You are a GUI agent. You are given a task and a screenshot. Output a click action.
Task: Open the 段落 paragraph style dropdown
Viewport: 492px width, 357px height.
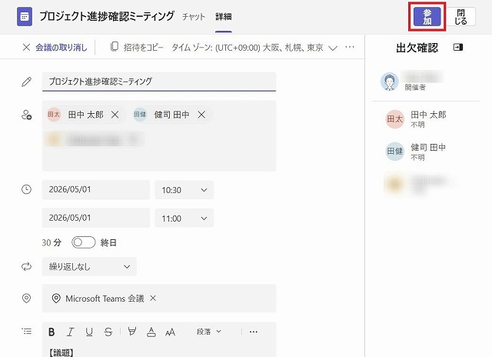(208, 332)
